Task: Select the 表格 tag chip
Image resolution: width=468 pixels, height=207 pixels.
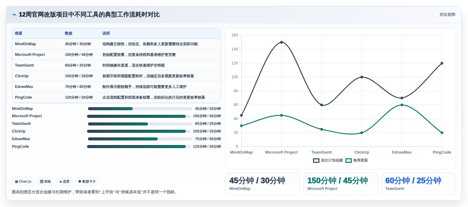Action: (x=45, y=181)
